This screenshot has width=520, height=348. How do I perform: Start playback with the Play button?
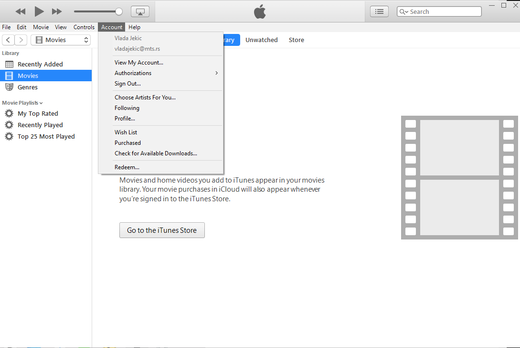point(39,11)
